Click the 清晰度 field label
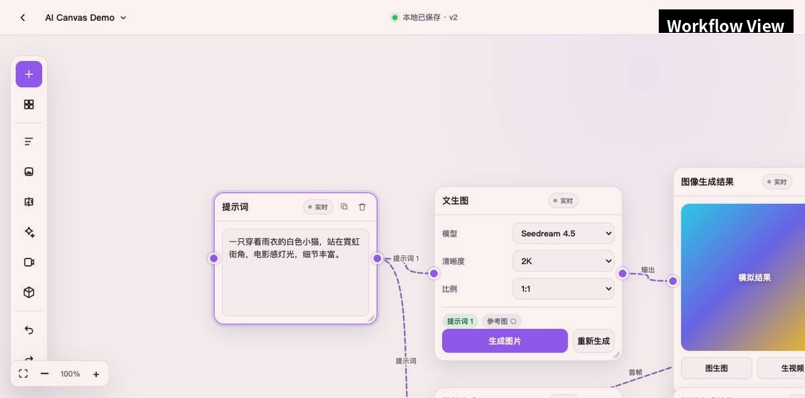The width and height of the screenshot is (805, 398). pyautogui.click(x=453, y=261)
